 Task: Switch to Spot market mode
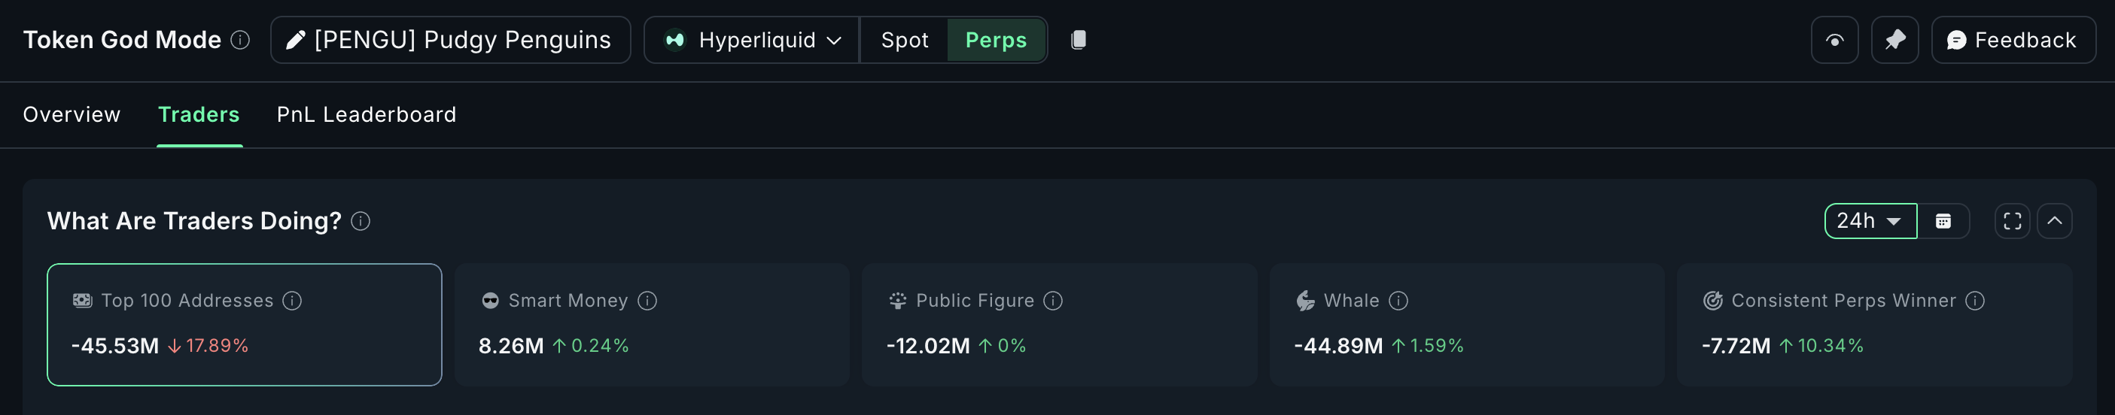(x=904, y=40)
